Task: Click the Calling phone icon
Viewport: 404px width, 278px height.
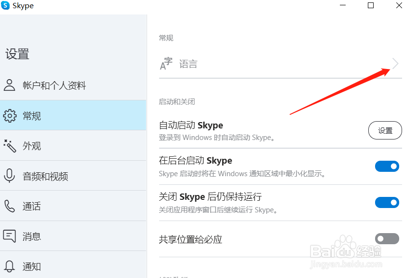Action: tap(10, 207)
